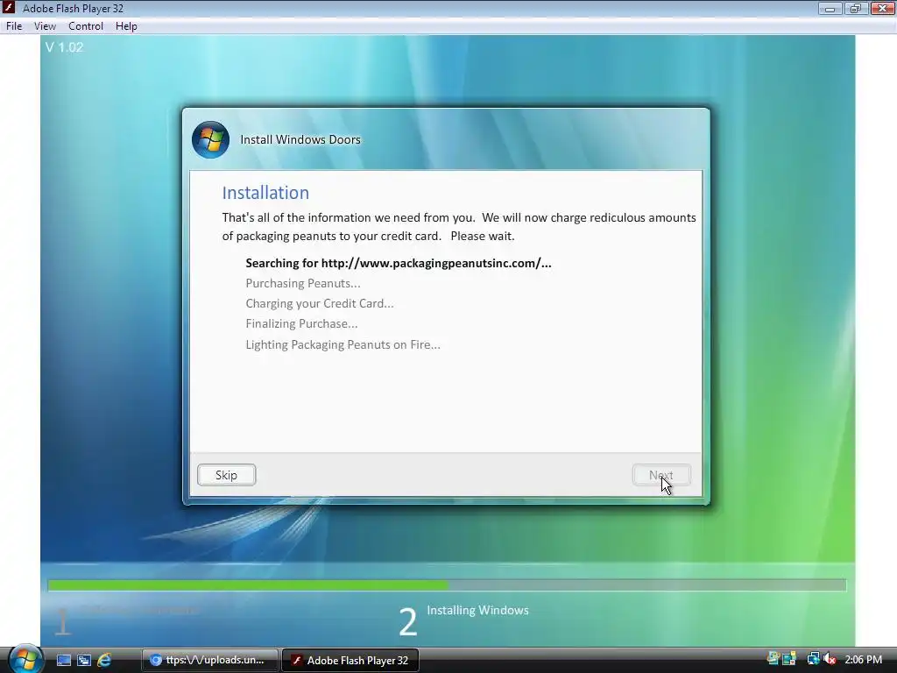Click the 2:06 PM clock
This screenshot has width=897, height=673.
click(863, 659)
